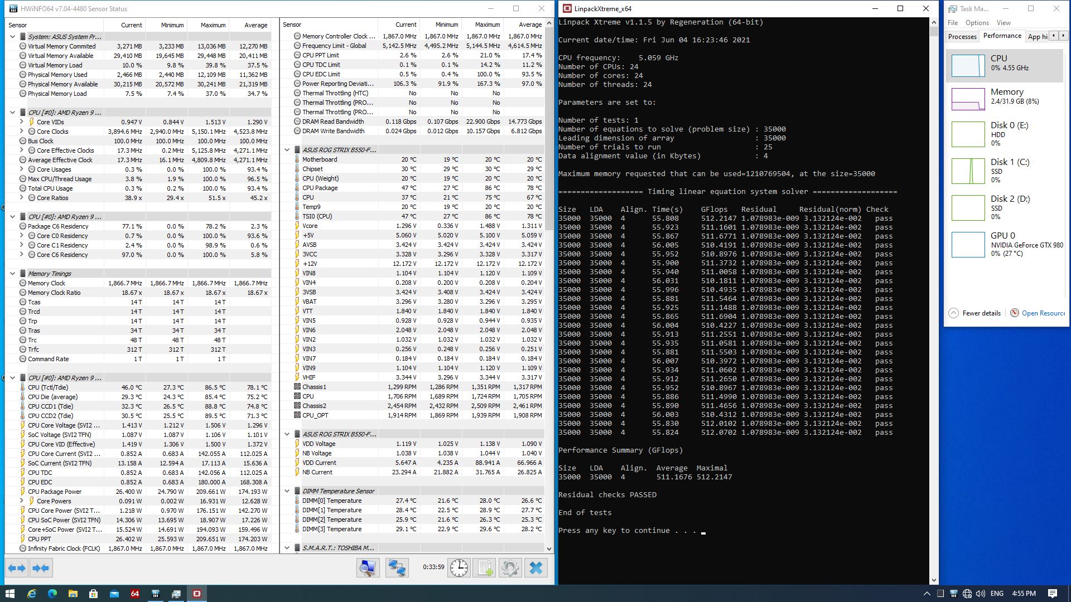
Task: Select the Memory performance item in Task Manager
Action: [x=1005, y=99]
